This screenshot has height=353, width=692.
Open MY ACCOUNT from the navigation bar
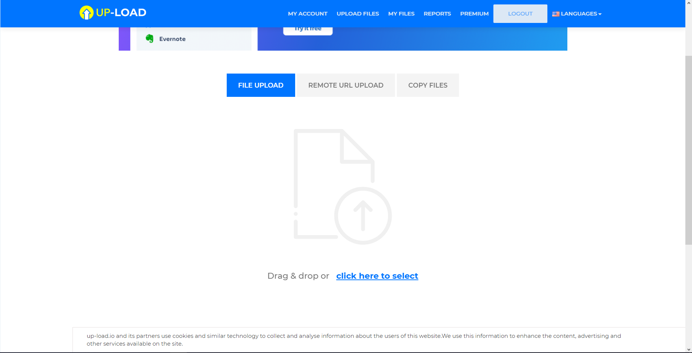tap(307, 14)
